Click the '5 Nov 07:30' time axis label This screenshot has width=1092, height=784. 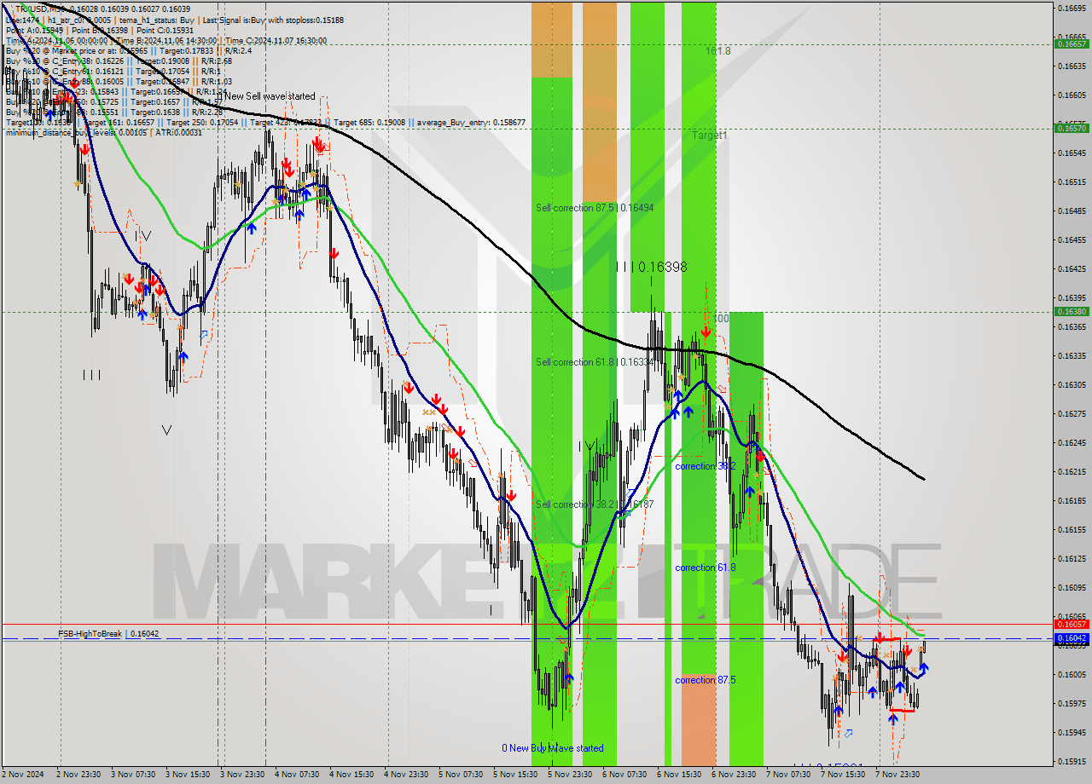point(462,775)
